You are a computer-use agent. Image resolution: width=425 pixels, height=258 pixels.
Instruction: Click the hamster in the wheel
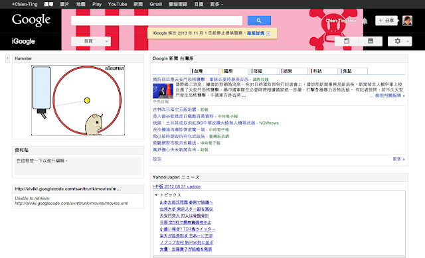click(94, 125)
